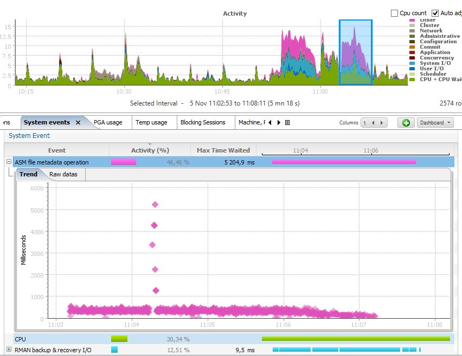Click the green add dashboard plus icon

pos(406,123)
